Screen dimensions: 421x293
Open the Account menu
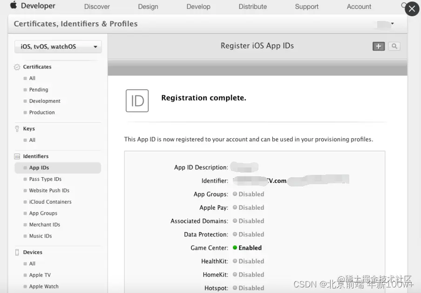359,7
